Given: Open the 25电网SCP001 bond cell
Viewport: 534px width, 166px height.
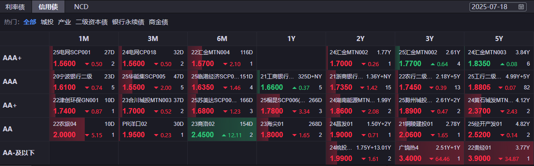Looking at the screenshot, I should tap(84, 58).
